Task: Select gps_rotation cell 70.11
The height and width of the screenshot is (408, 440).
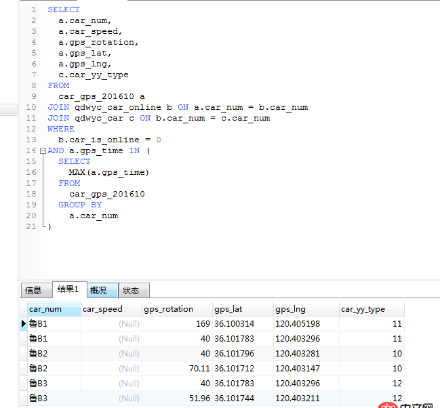Action: click(x=177, y=368)
